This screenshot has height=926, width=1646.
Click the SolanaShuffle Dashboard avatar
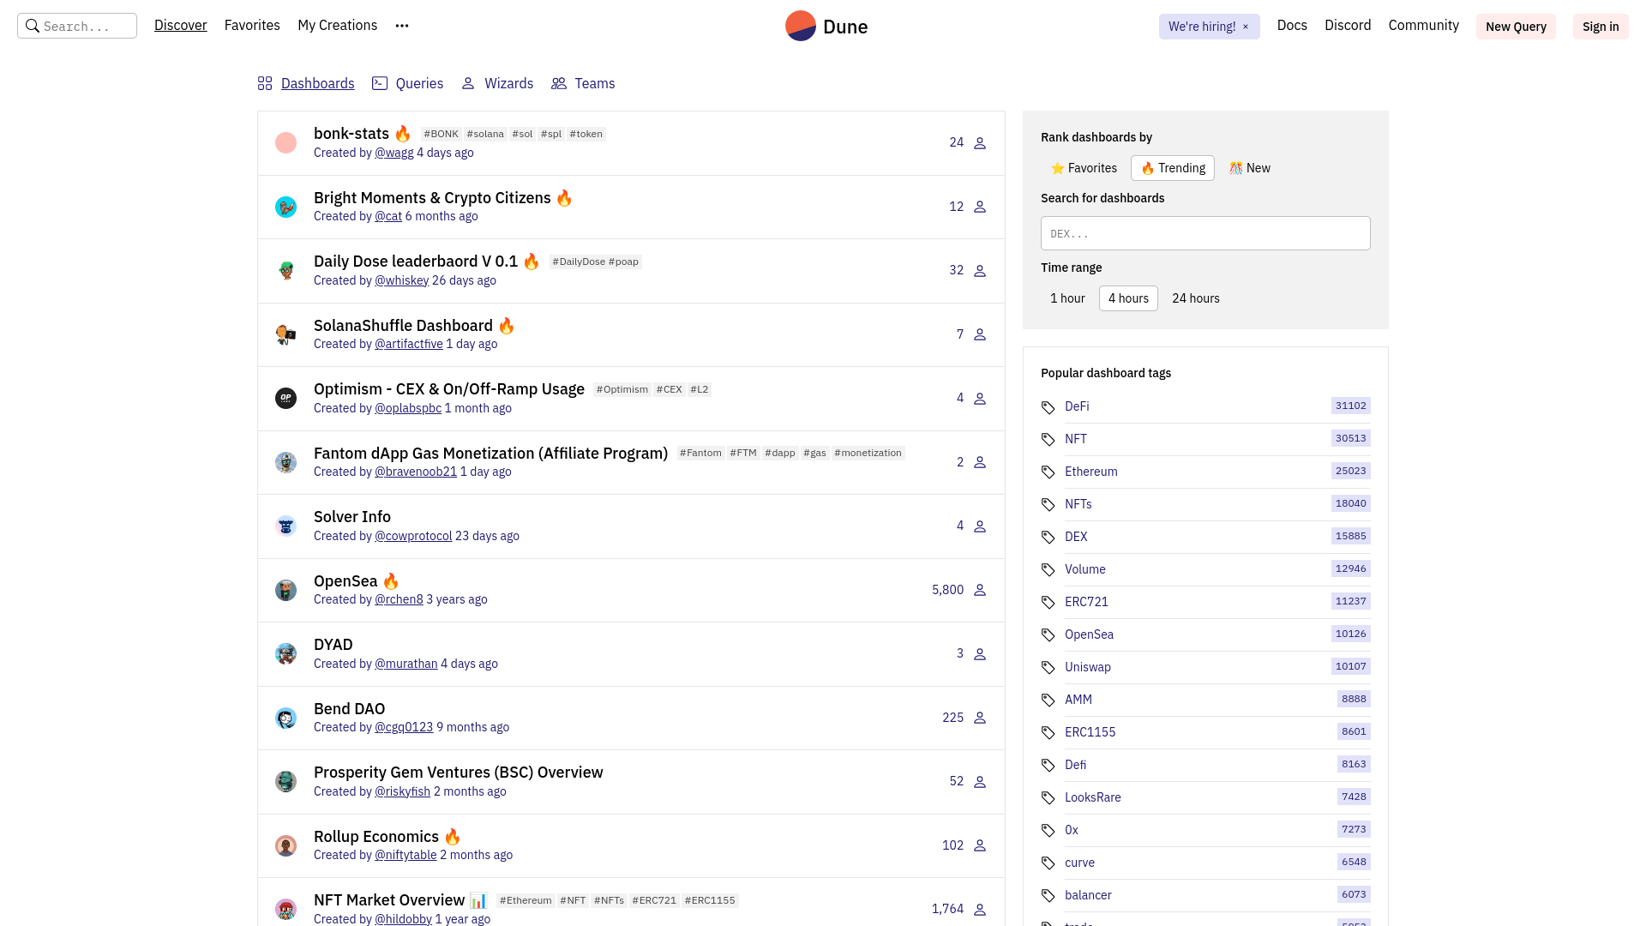tap(285, 334)
